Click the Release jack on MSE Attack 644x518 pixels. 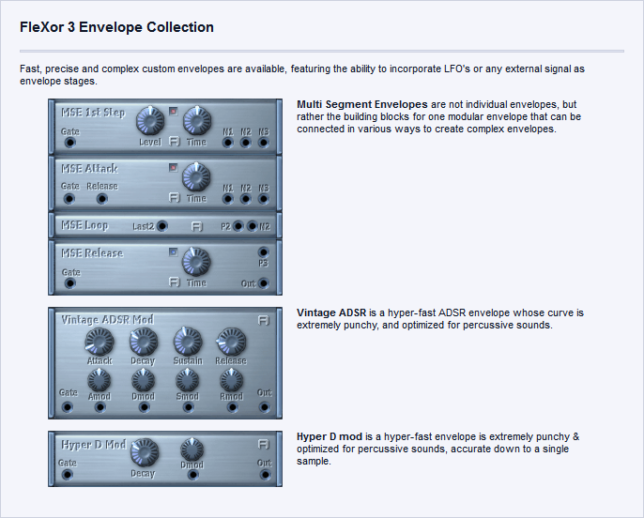click(x=101, y=199)
